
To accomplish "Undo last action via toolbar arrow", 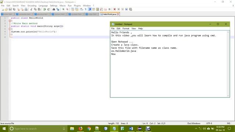I will [x=44, y=9].
